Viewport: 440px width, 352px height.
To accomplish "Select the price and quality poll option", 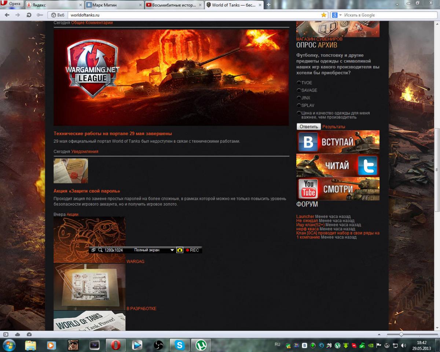I will coord(299,113).
